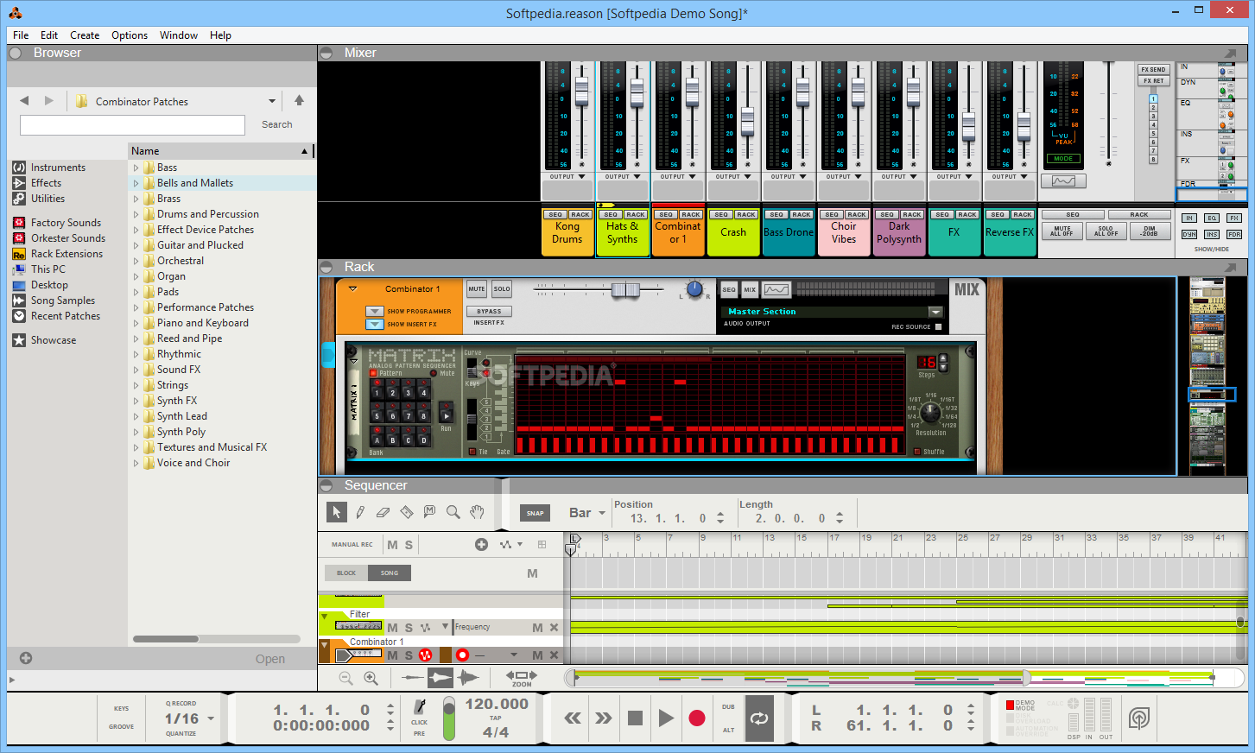This screenshot has height=753, width=1255.
Task: Open the Quantize 1/16 value dropdown
Action: (211, 718)
